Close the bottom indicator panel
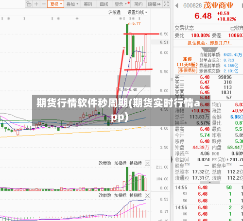 (147, 195)
